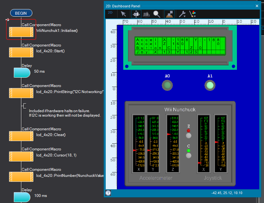Click the "Wii Nunchuck" panel title
264x203 pixels.
[x=180, y=110]
